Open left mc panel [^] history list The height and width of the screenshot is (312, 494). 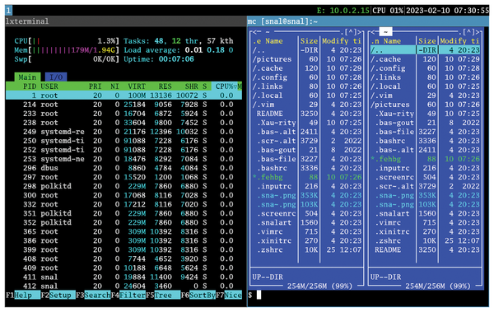pos(351,32)
